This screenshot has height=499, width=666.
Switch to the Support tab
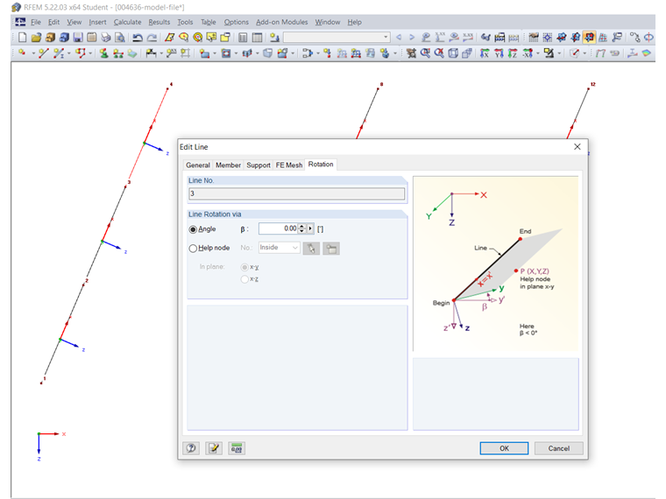(259, 165)
